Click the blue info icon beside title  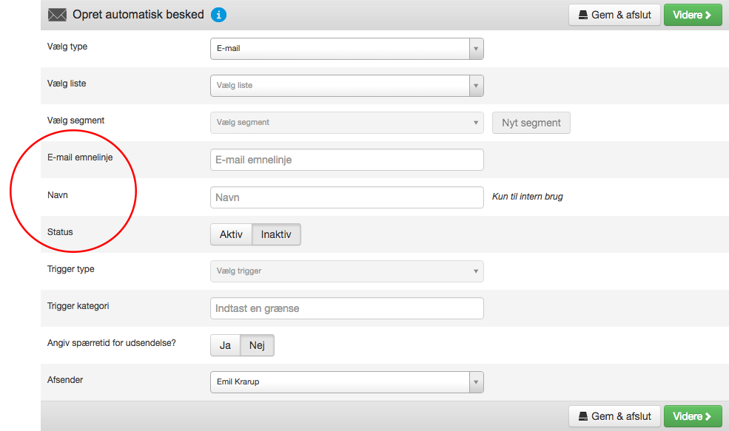[x=218, y=15]
